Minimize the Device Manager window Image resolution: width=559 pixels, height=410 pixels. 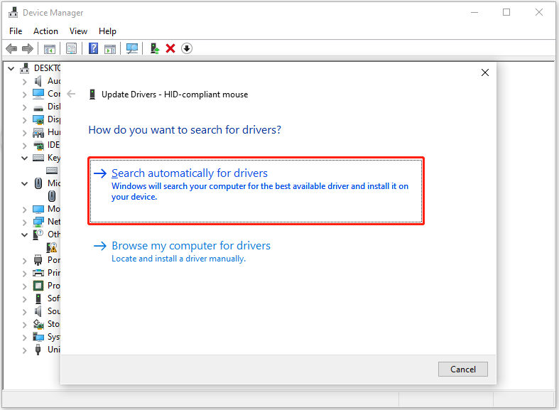point(474,13)
